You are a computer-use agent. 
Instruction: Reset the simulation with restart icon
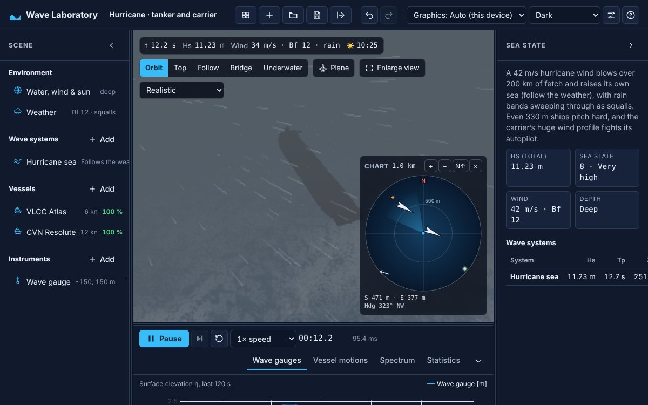click(x=219, y=339)
